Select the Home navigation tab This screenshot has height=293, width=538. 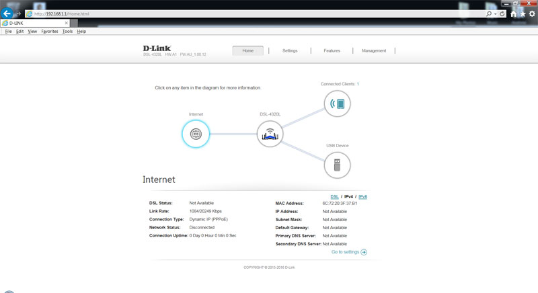[247, 50]
